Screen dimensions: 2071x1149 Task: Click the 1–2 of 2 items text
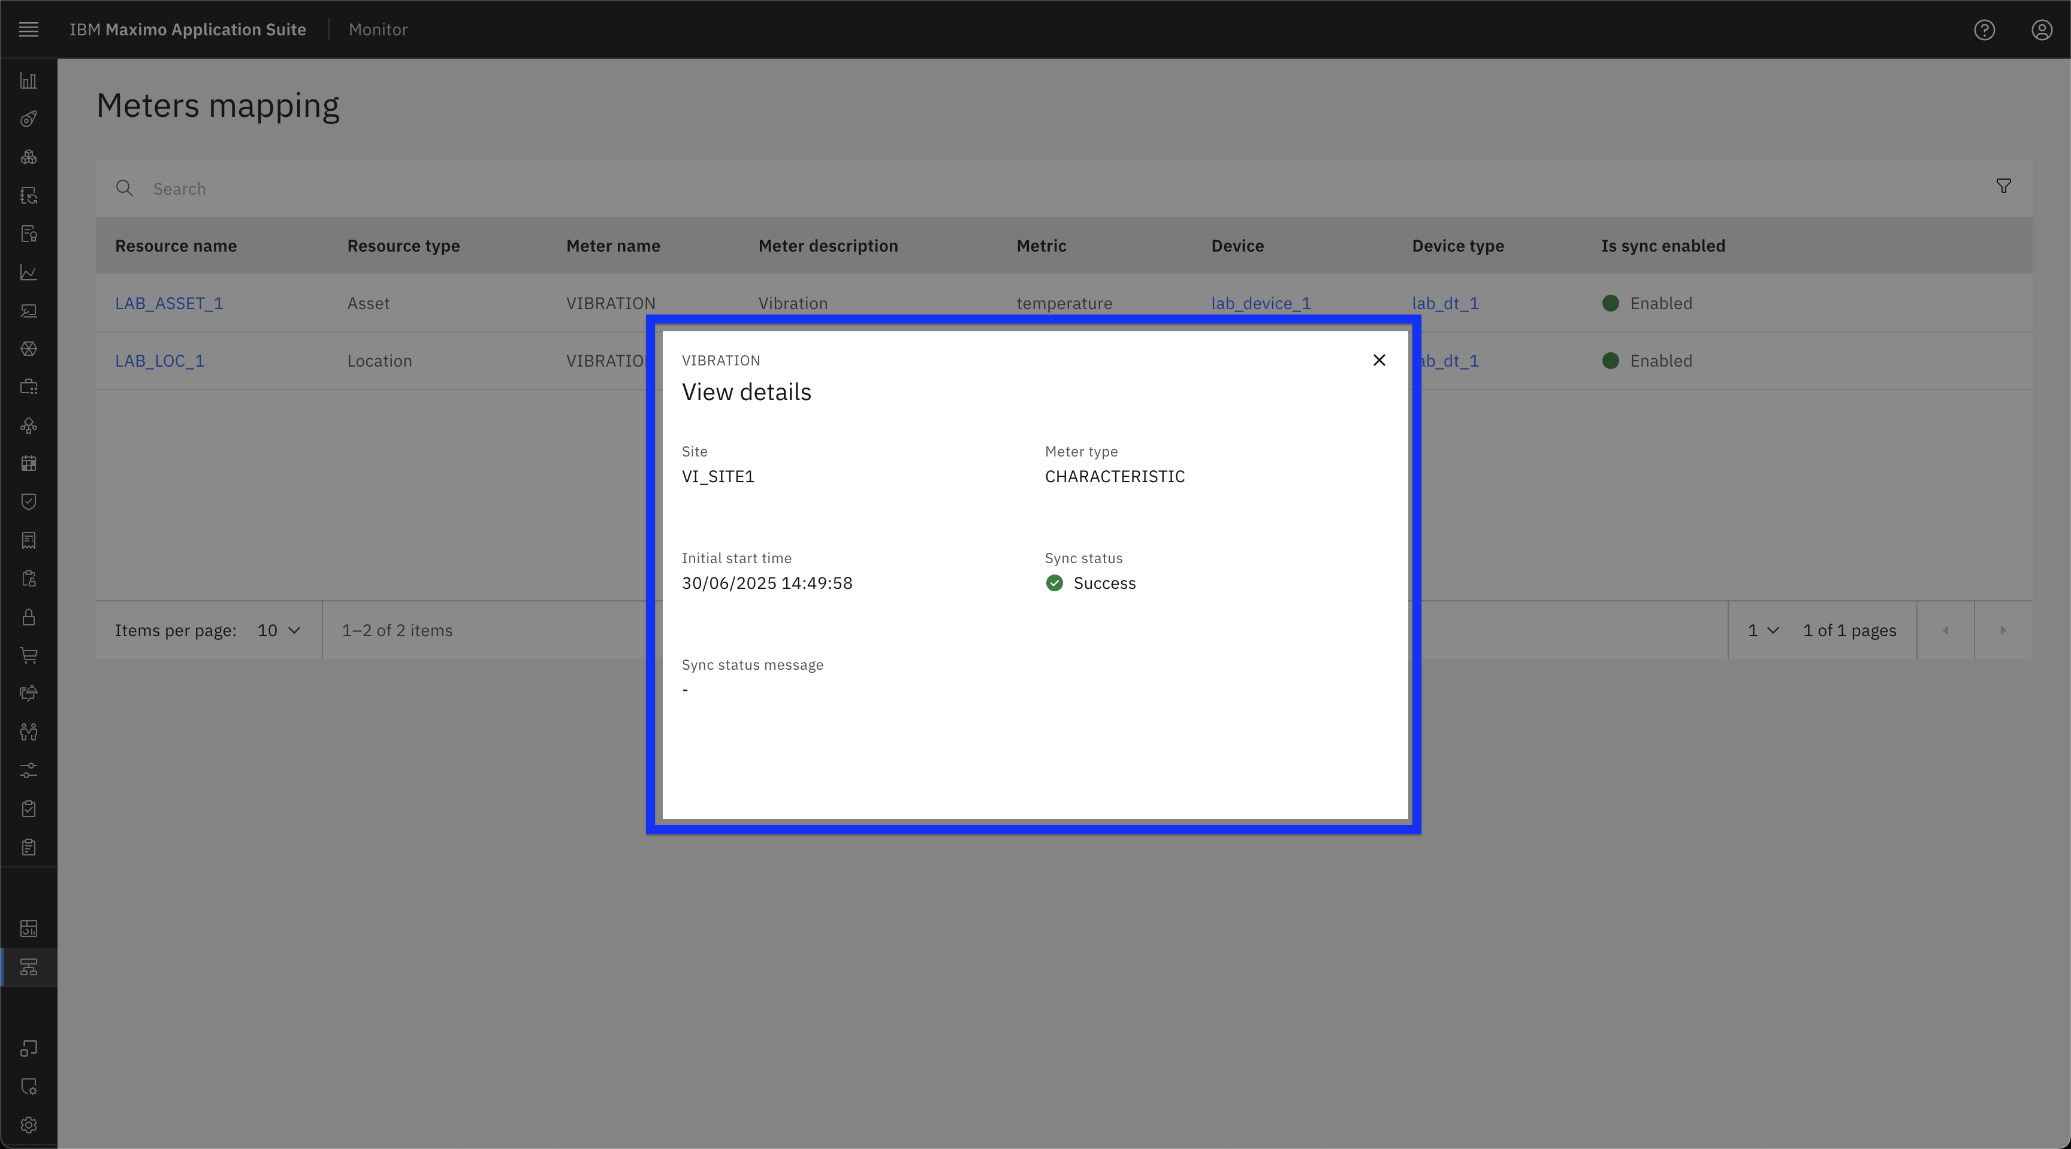coord(397,631)
